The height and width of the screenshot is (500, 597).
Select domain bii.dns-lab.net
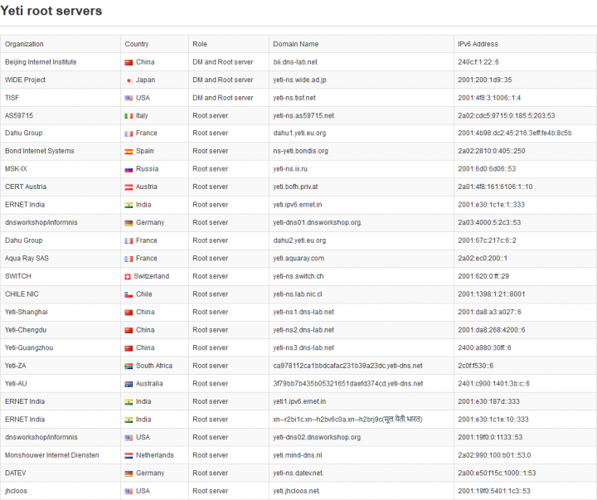(295, 62)
